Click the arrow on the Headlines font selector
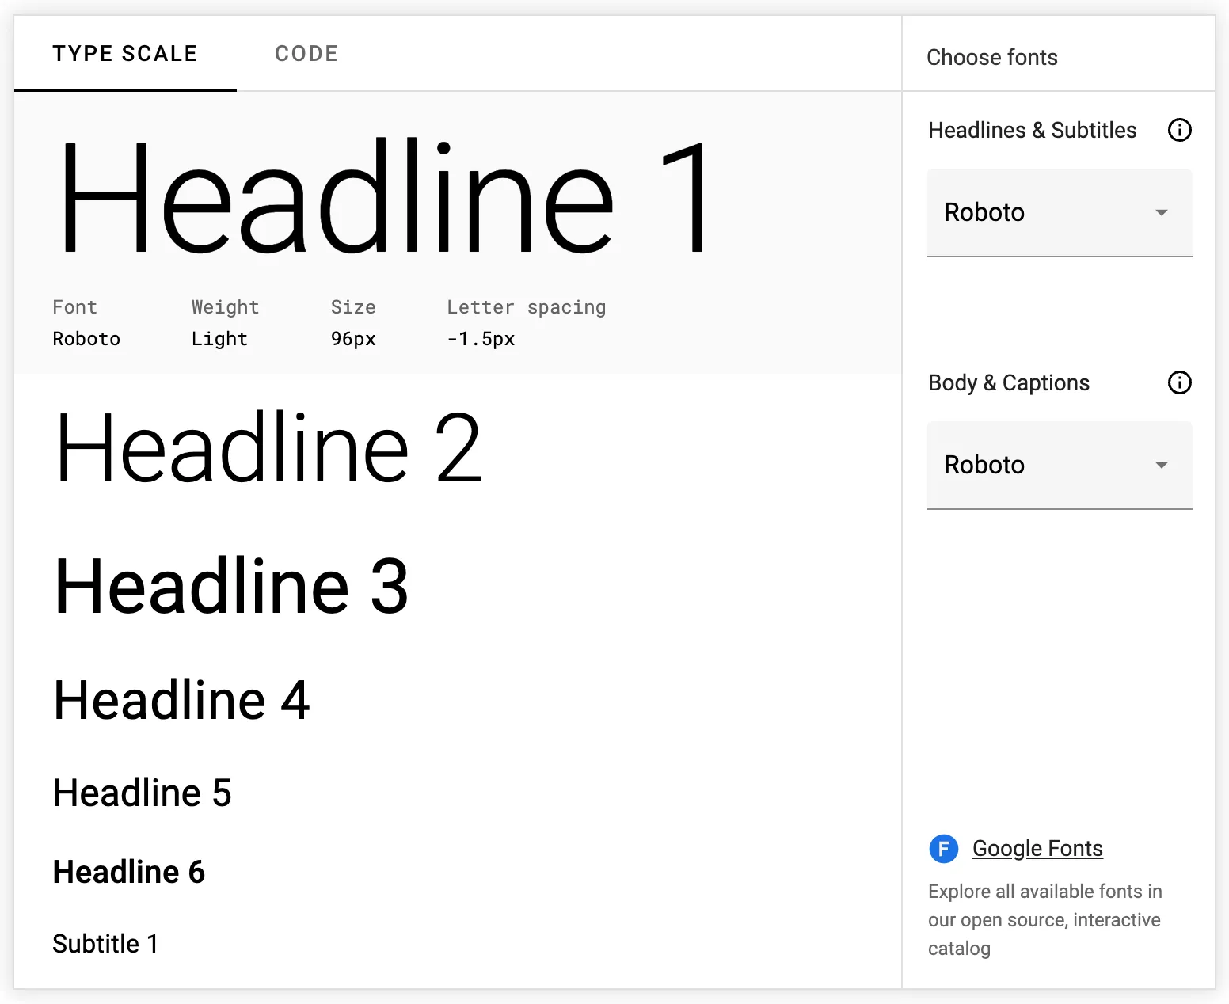Image resolution: width=1229 pixels, height=1004 pixels. [x=1161, y=212]
